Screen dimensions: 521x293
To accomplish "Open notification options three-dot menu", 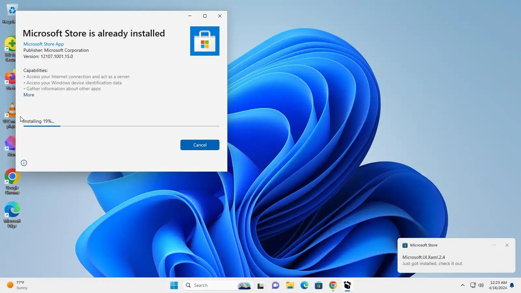I will click(x=494, y=245).
